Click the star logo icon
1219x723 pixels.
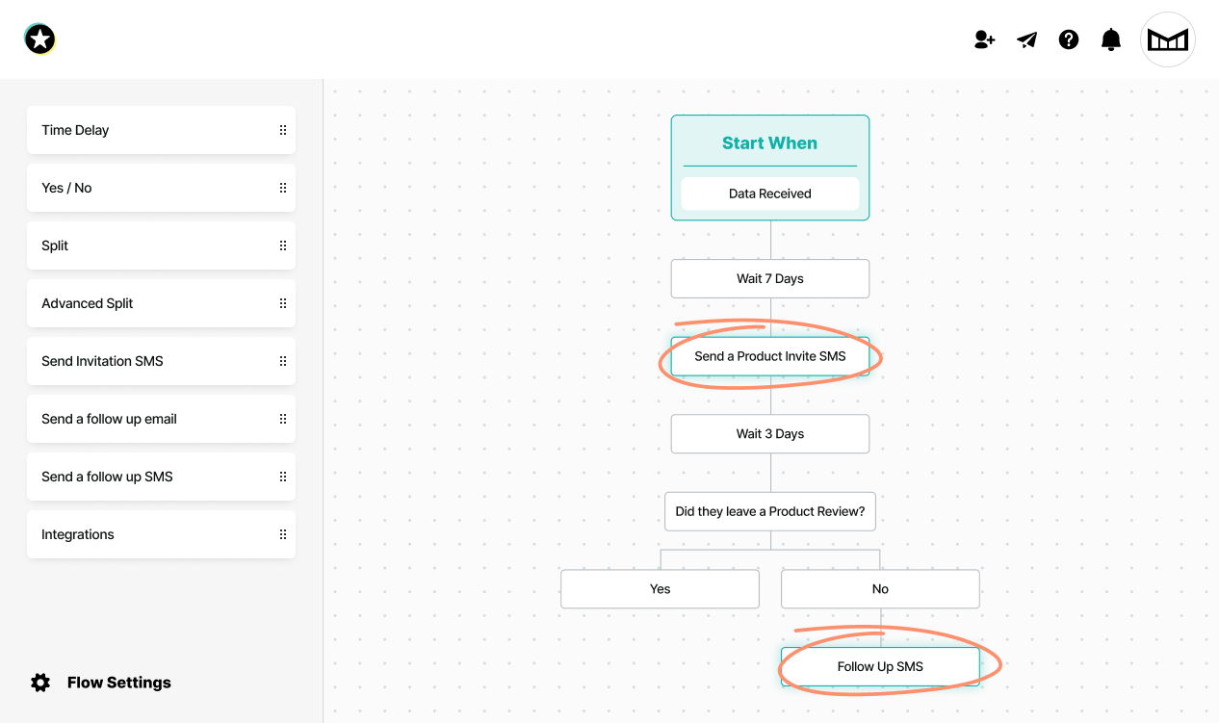(x=40, y=39)
